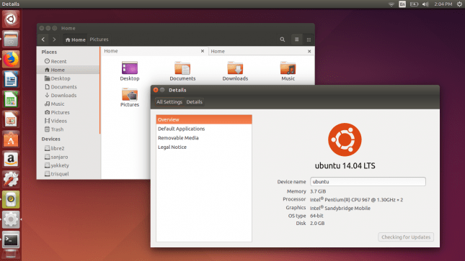The height and width of the screenshot is (261, 465).
Task: Open Trash in Places sidebar
Action: point(68,129)
